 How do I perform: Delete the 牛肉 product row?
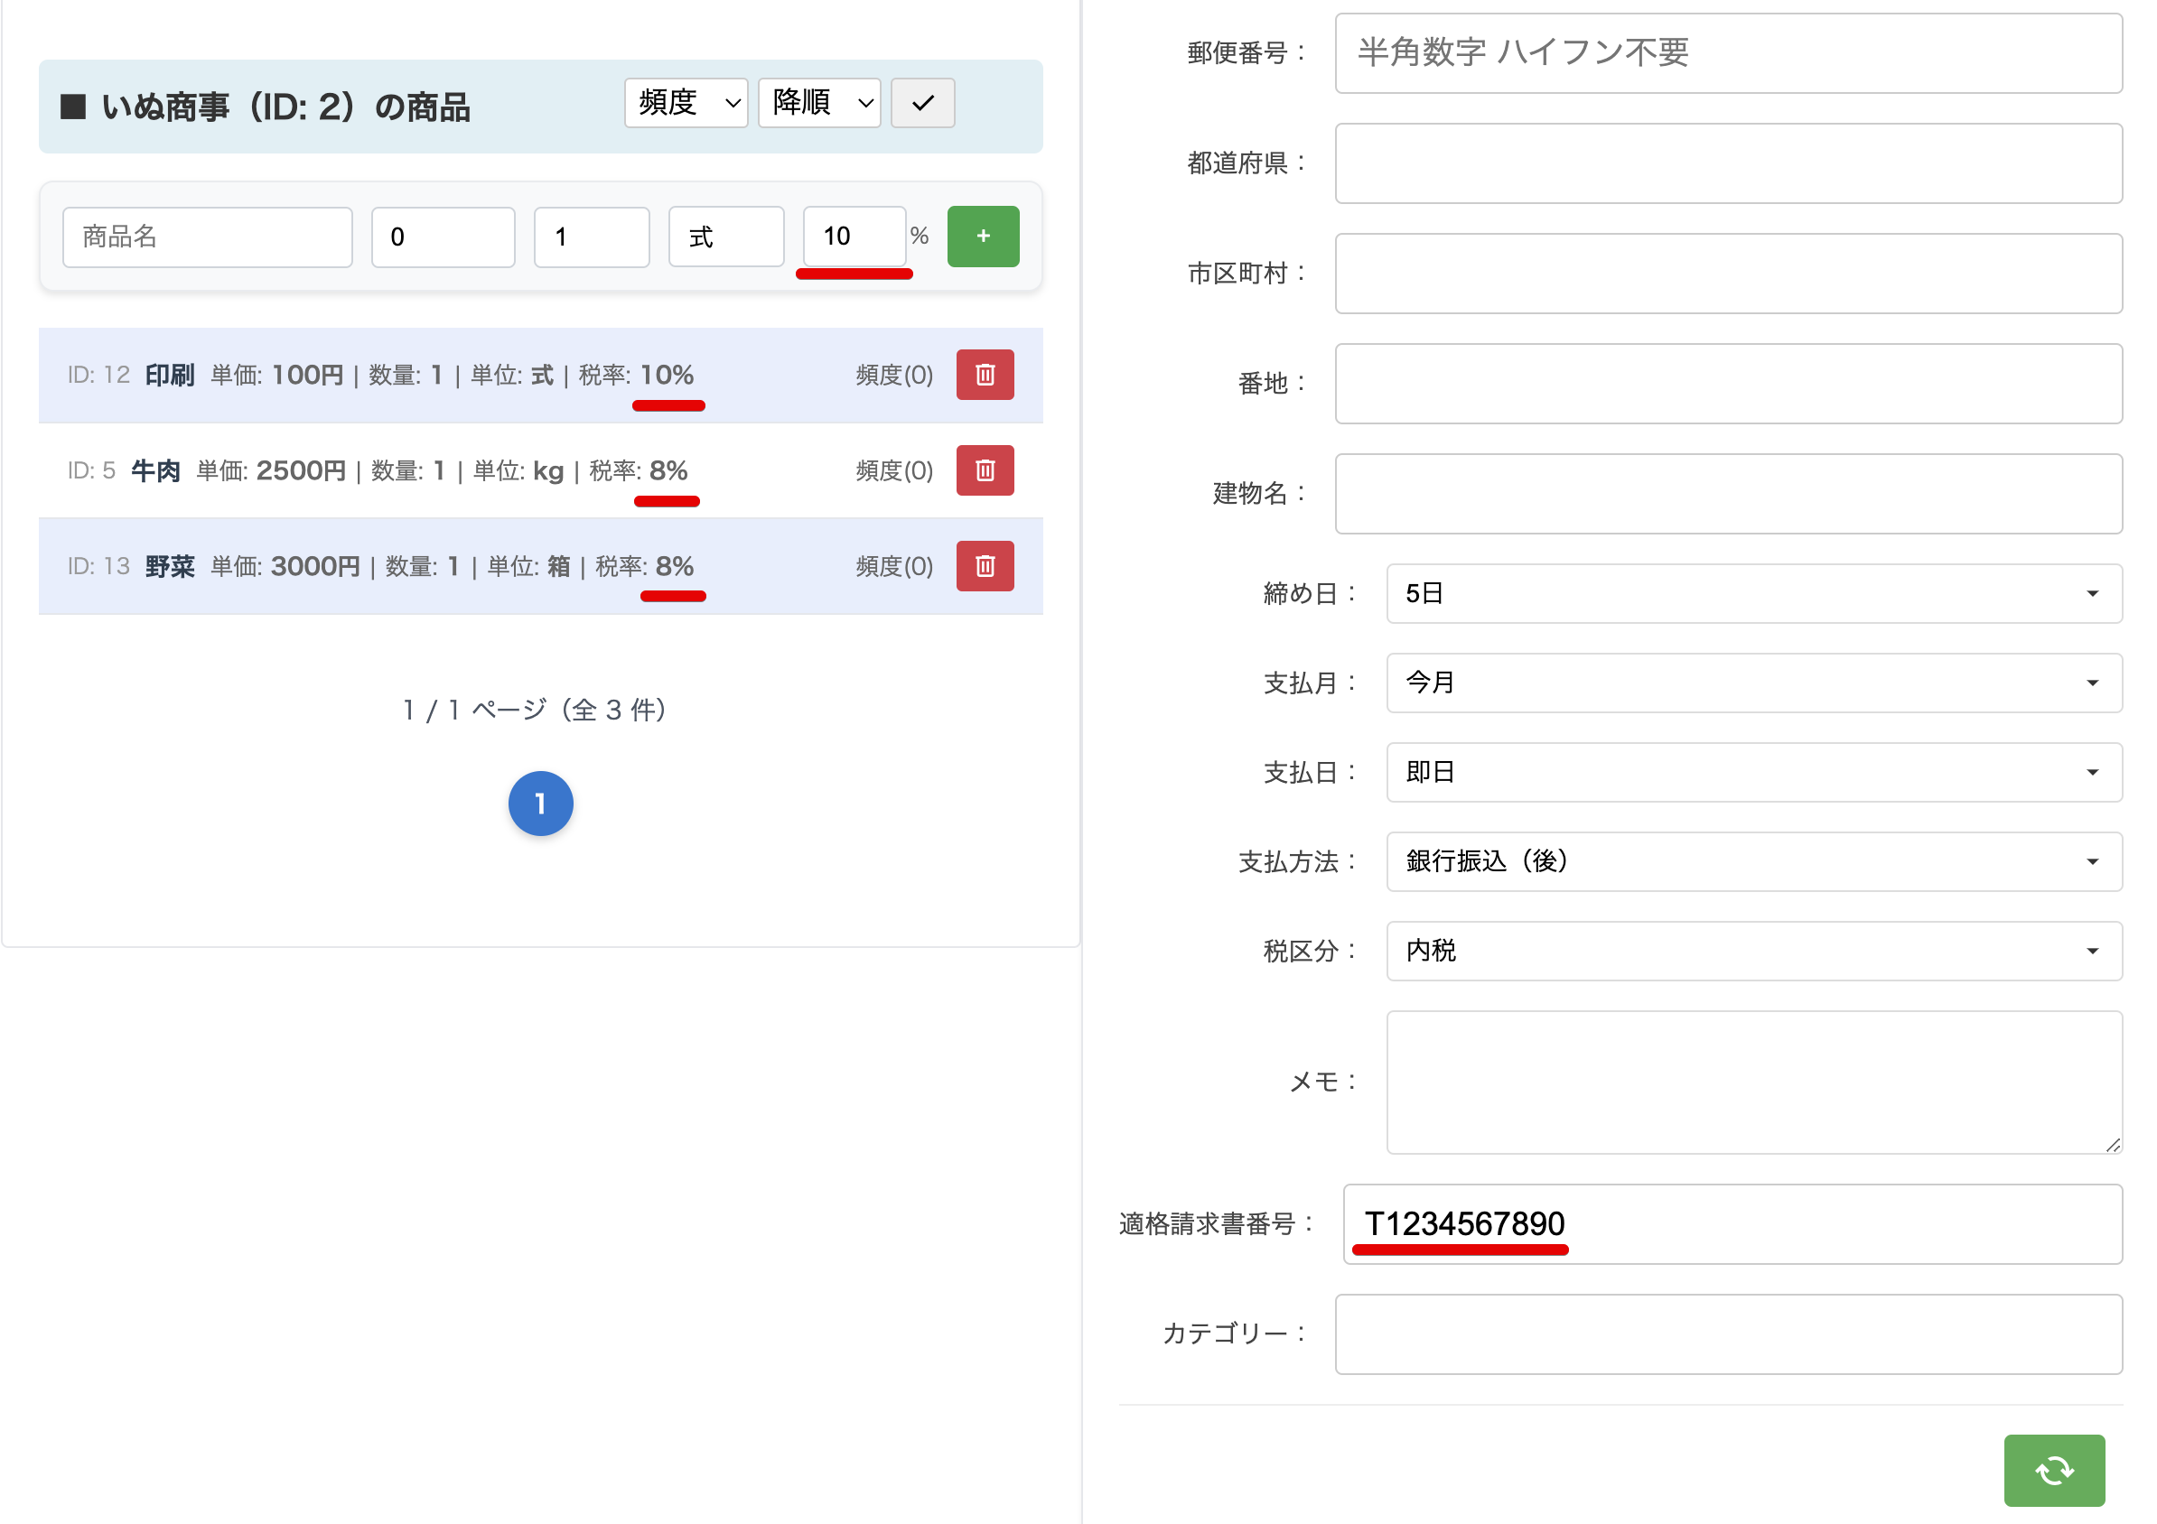coord(985,470)
